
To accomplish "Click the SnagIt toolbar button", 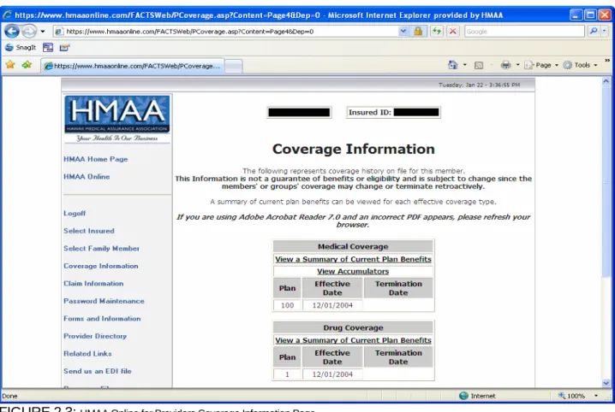I will pyautogui.click(x=21, y=48).
